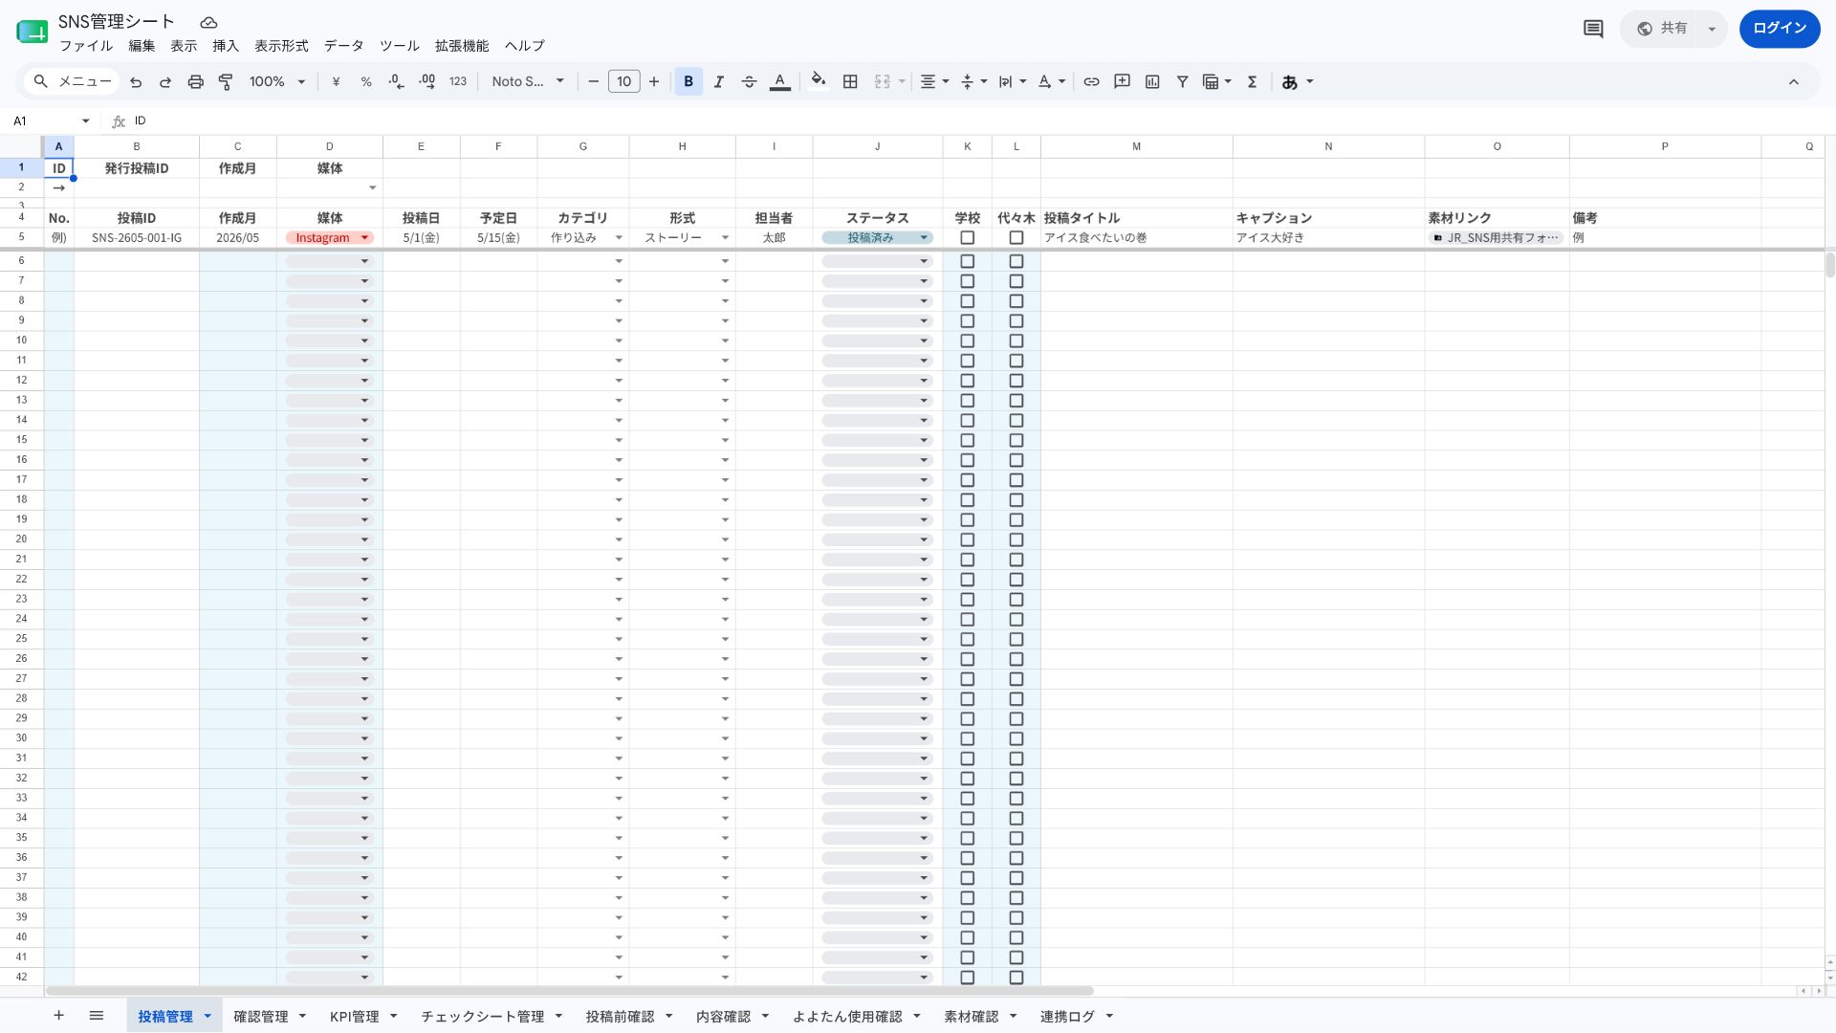This screenshot has height=1033, width=1836.
Task: Open the all sheets list icon
Action: [x=97, y=1016]
